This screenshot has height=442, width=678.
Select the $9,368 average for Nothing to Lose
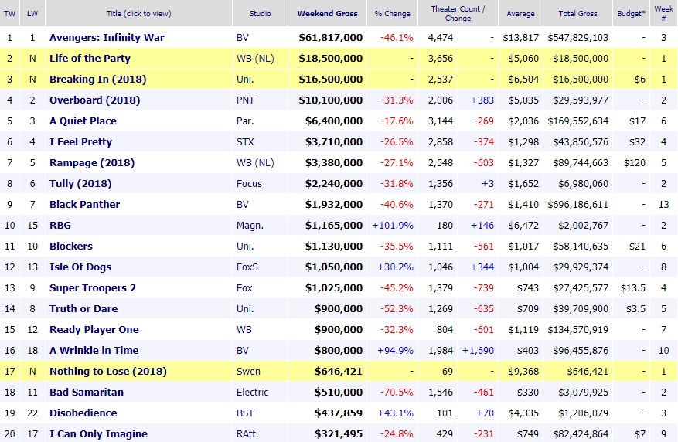pos(523,371)
